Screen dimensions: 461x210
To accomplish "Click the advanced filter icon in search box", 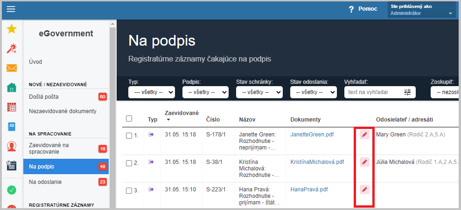I will pos(407,92).
